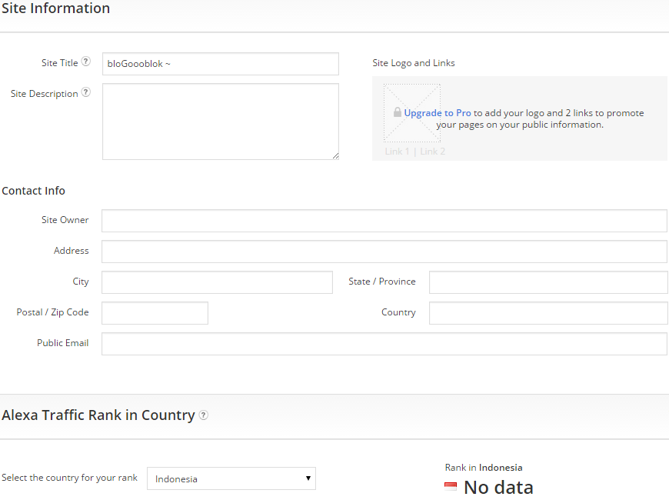This screenshot has height=500, width=669.
Task: Click the Indonesia flag icon
Action: [450, 486]
